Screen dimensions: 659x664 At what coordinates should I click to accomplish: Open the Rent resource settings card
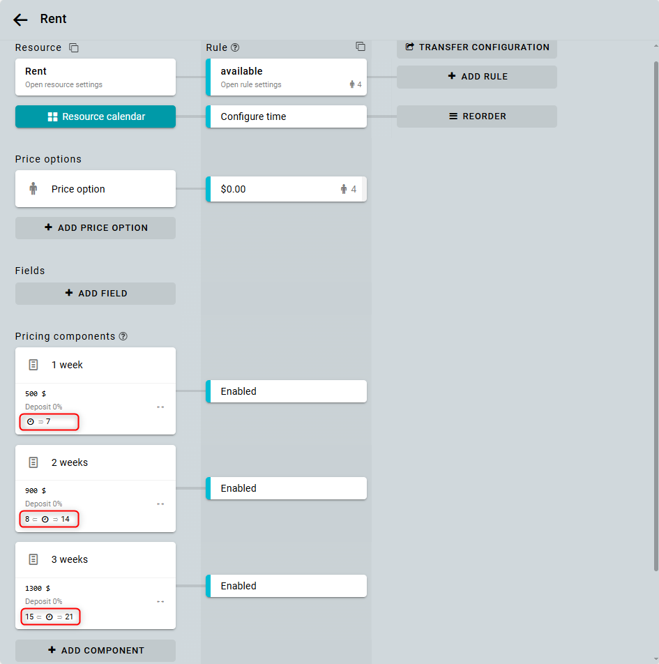[x=96, y=77]
